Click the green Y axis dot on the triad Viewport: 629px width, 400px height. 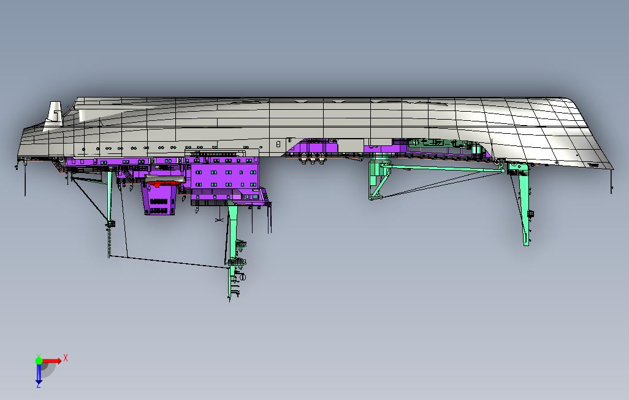point(39,361)
